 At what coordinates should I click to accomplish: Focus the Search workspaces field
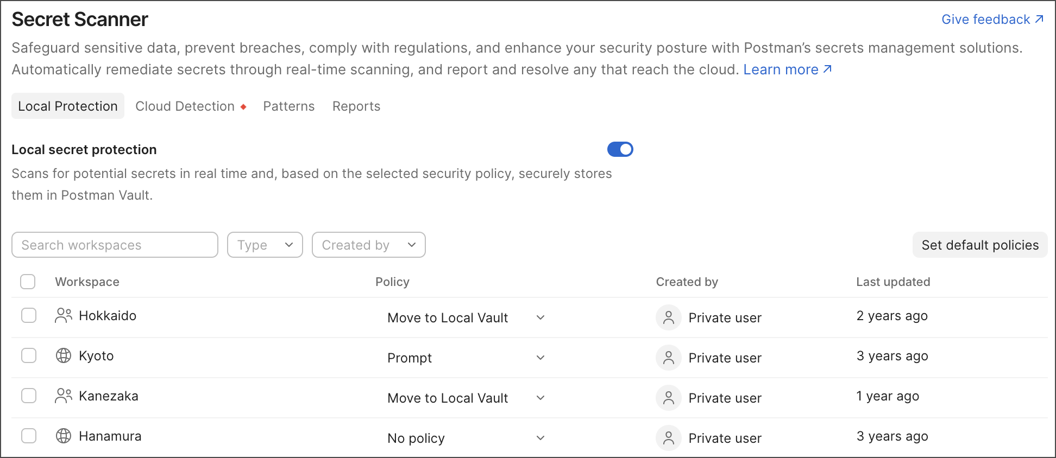click(115, 245)
